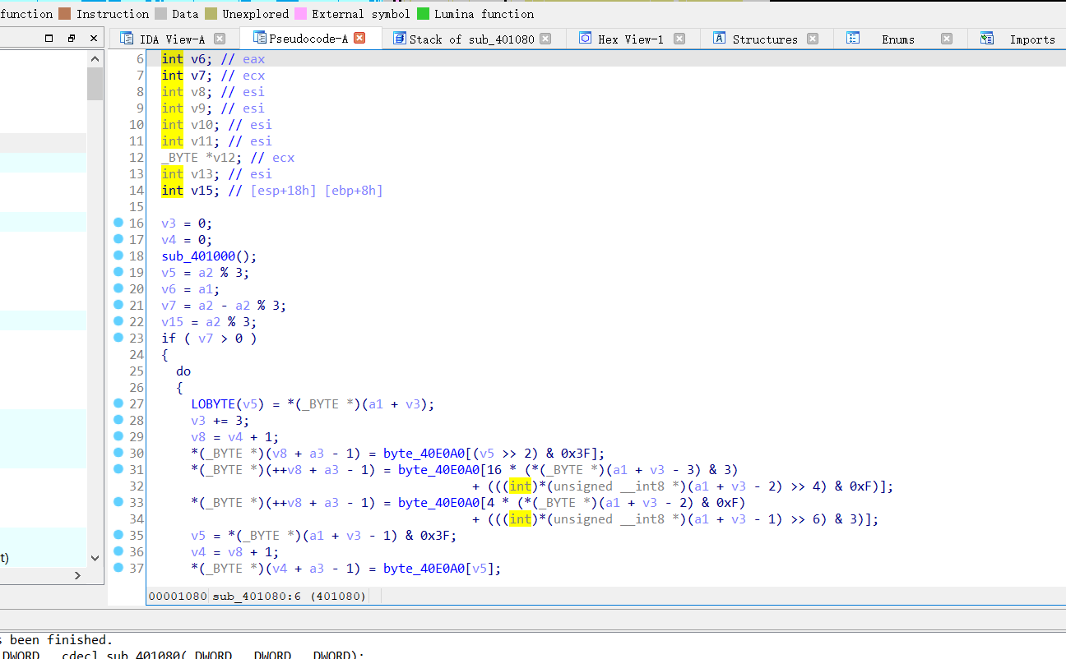Click 'v4 = v8 + 1;' on line 36

coord(235,551)
